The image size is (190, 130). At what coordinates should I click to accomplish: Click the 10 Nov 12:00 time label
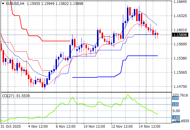pos(94,127)
